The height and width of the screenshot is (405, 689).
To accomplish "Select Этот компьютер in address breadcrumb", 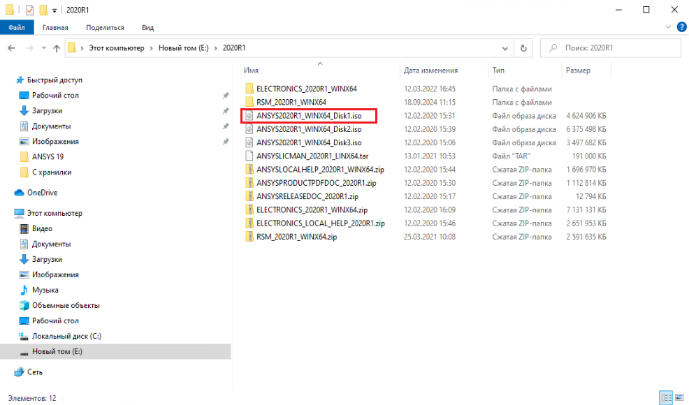I will coord(117,48).
